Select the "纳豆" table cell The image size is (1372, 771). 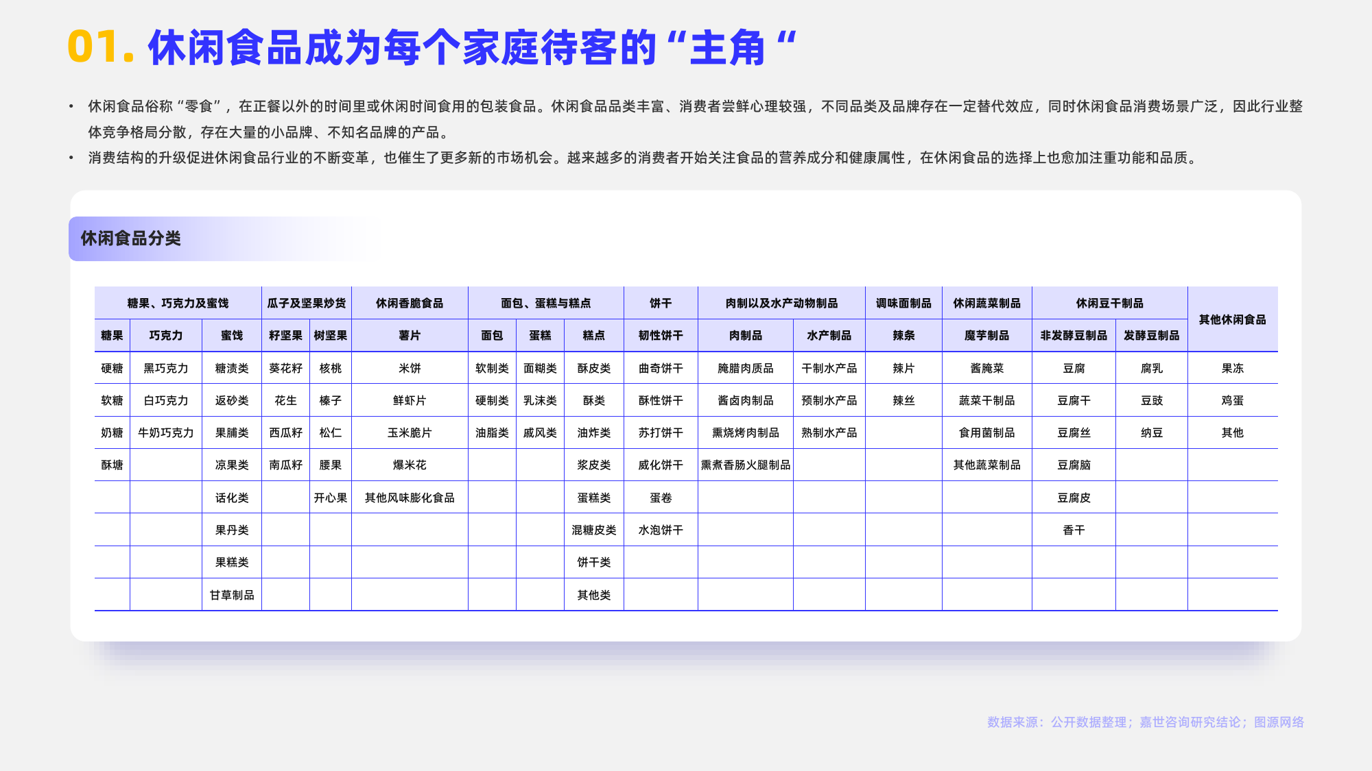point(1151,432)
